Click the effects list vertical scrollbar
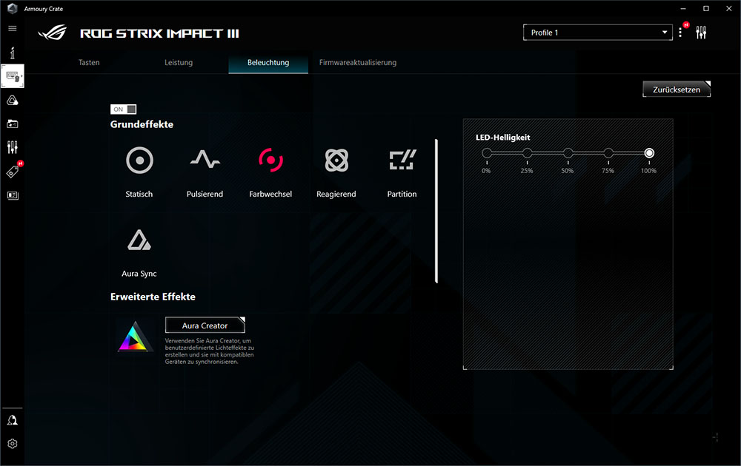This screenshot has width=741, height=466. click(436, 211)
